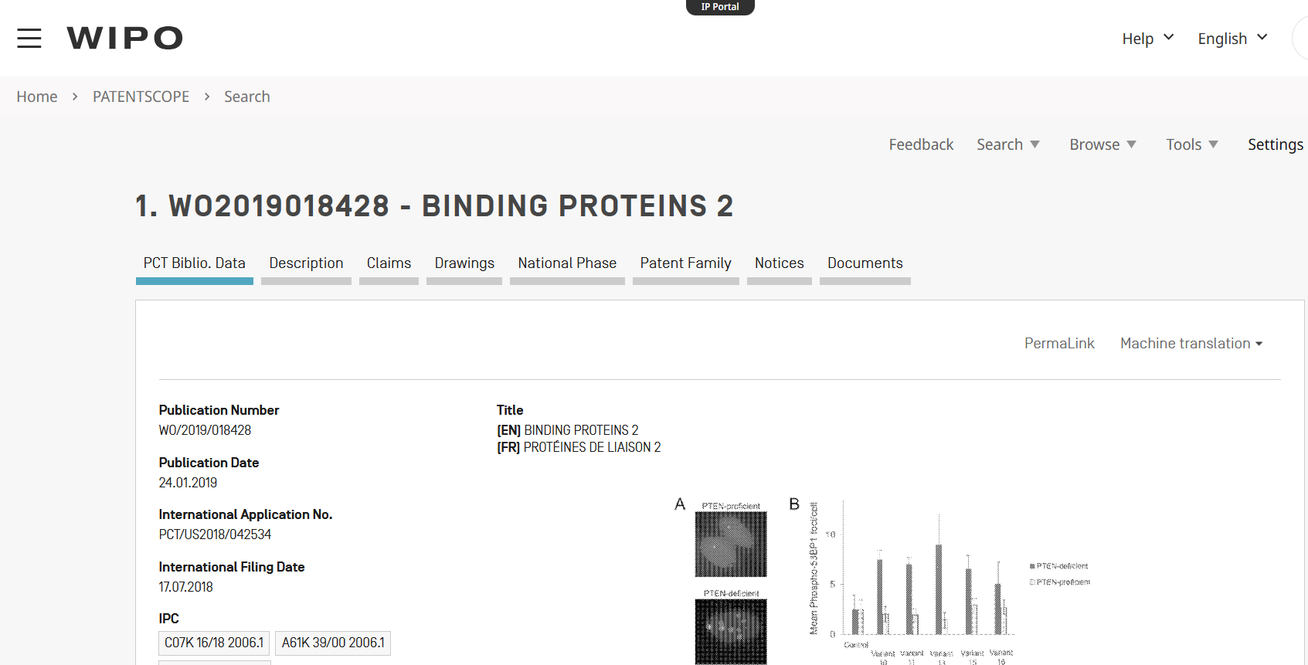Screen dimensions: 1308x665
Task: Click the PATENTSCOPE breadcrumb link
Action: click(141, 97)
